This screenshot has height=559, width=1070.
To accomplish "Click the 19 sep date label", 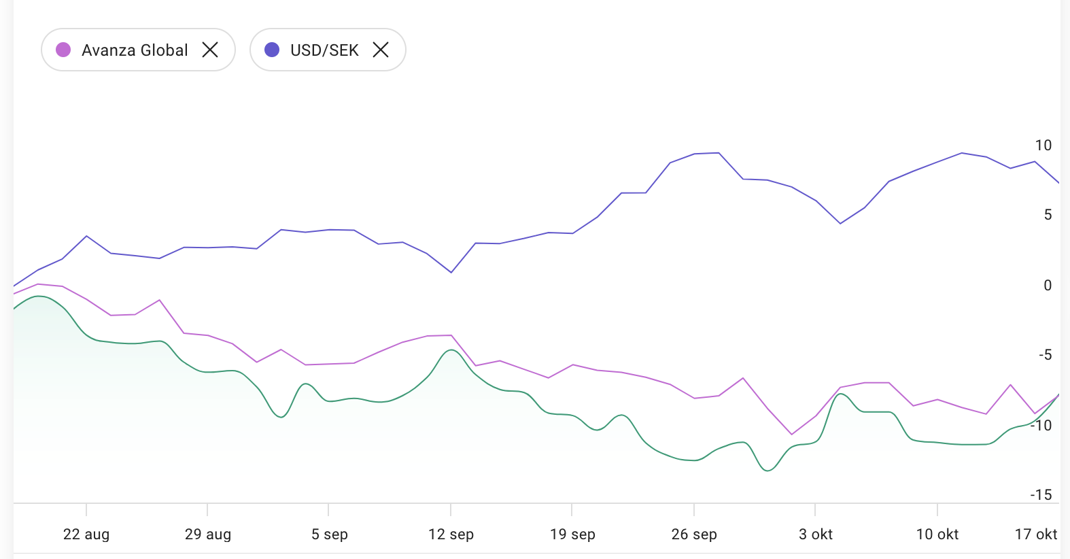I will coord(572,535).
